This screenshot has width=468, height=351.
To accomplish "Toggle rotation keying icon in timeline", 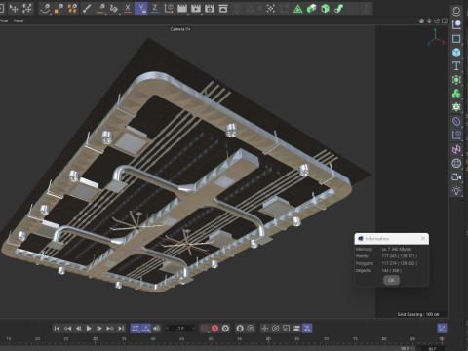I will tap(275, 329).
